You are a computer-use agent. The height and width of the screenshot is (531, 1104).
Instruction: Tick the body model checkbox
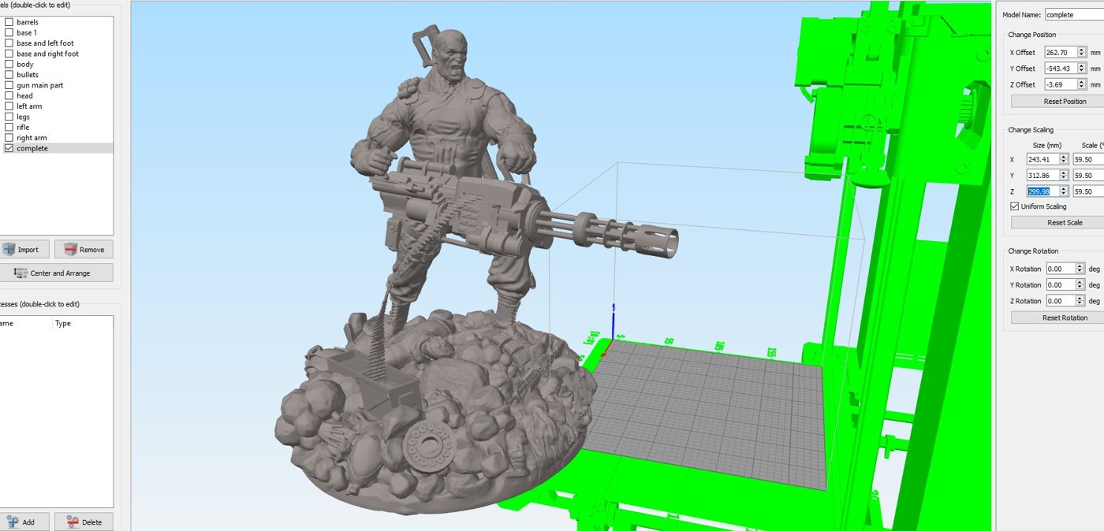[x=9, y=64]
